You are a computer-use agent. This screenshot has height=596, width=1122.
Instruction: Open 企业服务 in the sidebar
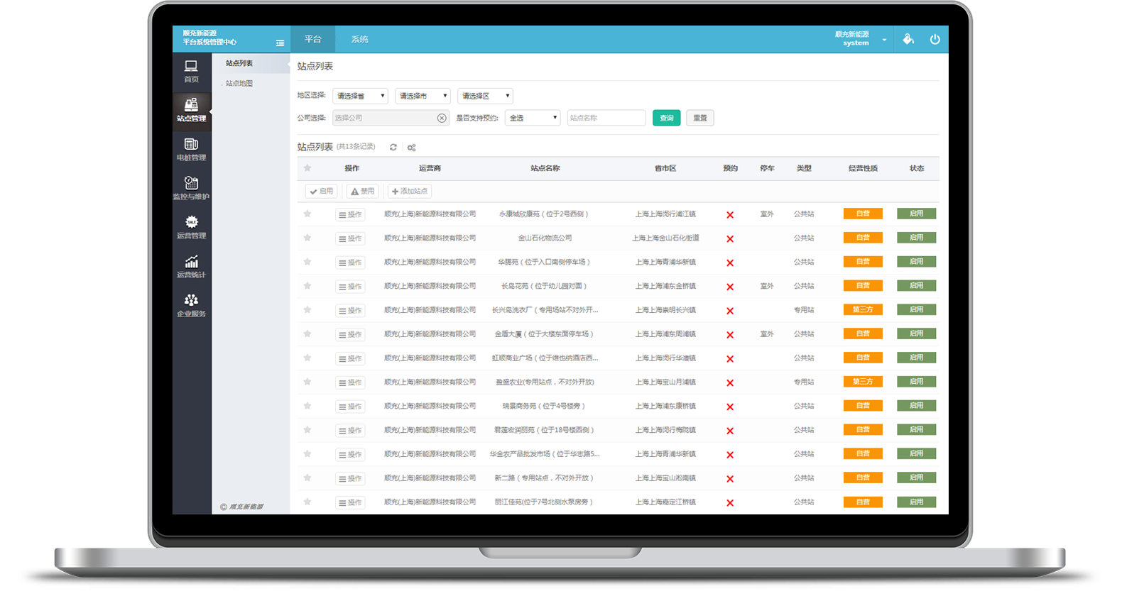(191, 306)
